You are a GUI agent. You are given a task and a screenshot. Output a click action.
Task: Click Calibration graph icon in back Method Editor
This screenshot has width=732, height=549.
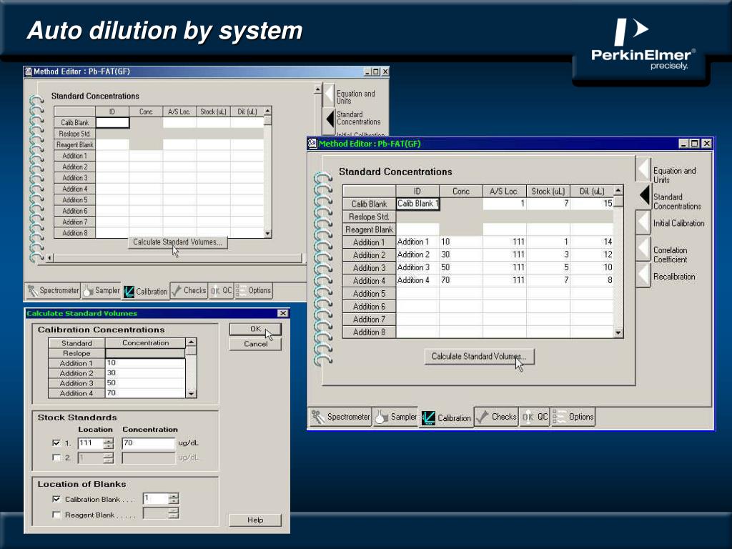tap(129, 292)
